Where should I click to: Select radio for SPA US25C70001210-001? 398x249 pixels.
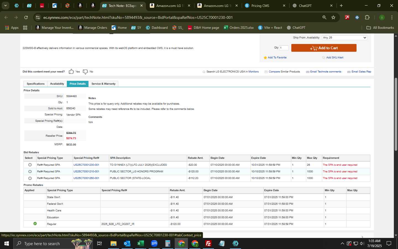pyautogui.click(x=30, y=172)
